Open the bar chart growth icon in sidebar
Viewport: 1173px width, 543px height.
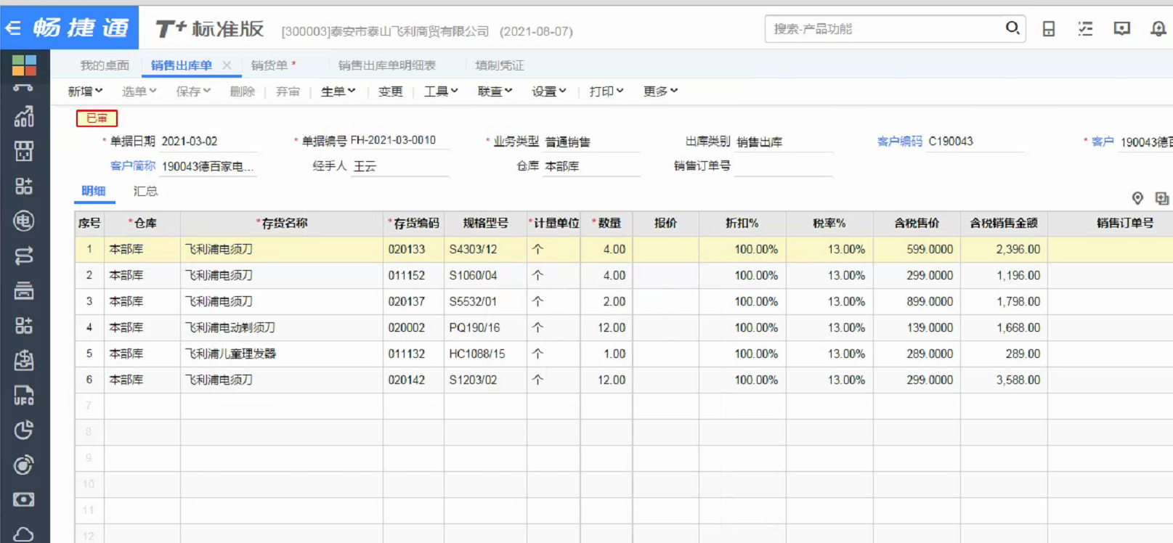point(24,117)
